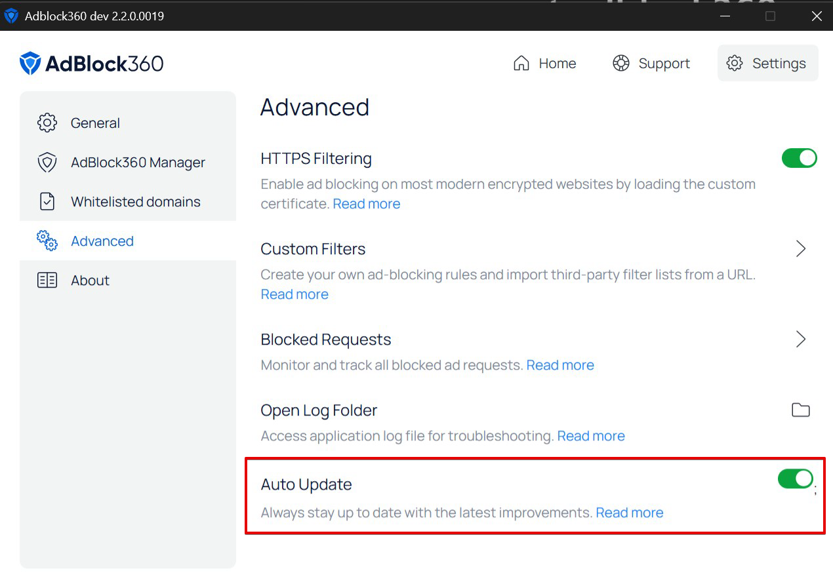Image resolution: width=833 pixels, height=588 pixels.
Task: Open General settings section
Action: (x=128, y=123)
